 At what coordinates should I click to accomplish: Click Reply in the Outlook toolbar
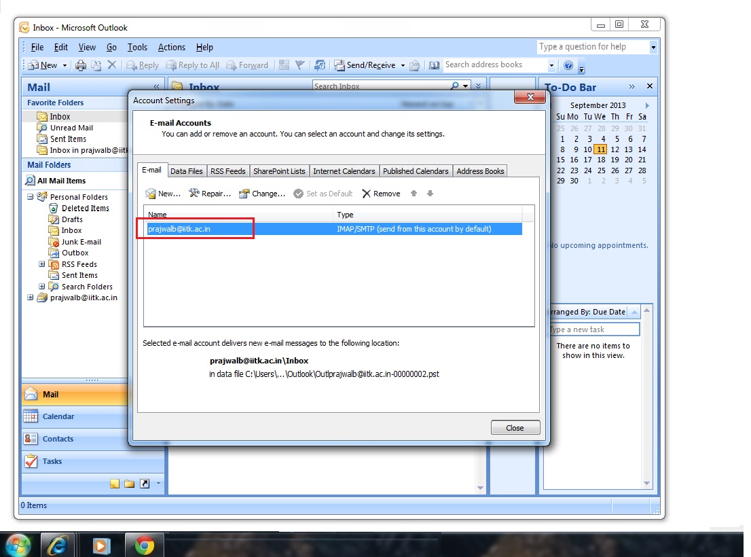point(142,65)
